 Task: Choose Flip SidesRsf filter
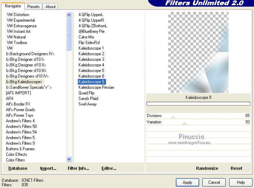pyautogui.click(x=89, y=43)
